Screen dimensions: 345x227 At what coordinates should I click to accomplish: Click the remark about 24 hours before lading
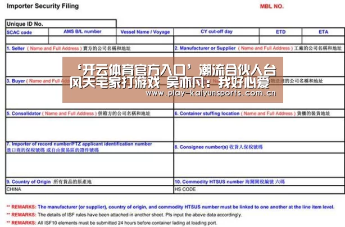point(112,223)
